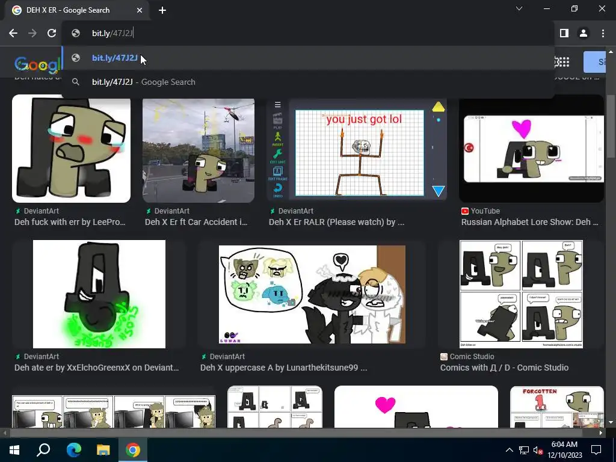This screenshot has height=462, width=616.
Task: Open the Comic Studio four-panel comic thumbnail
Action: [x=521, y=294]
